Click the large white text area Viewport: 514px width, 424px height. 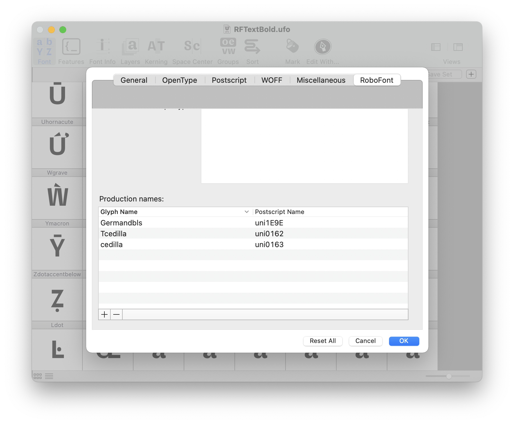304,146
